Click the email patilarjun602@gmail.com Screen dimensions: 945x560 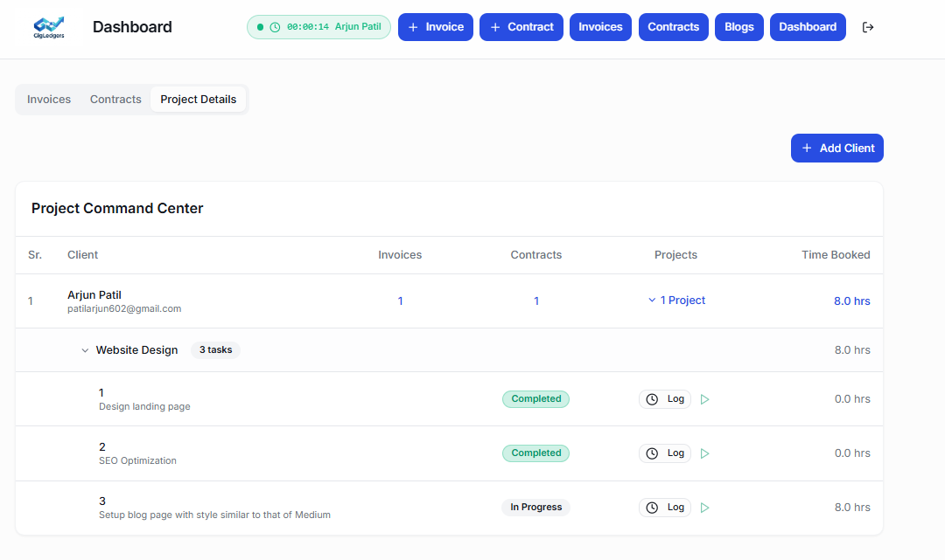(x=124, y=308)
